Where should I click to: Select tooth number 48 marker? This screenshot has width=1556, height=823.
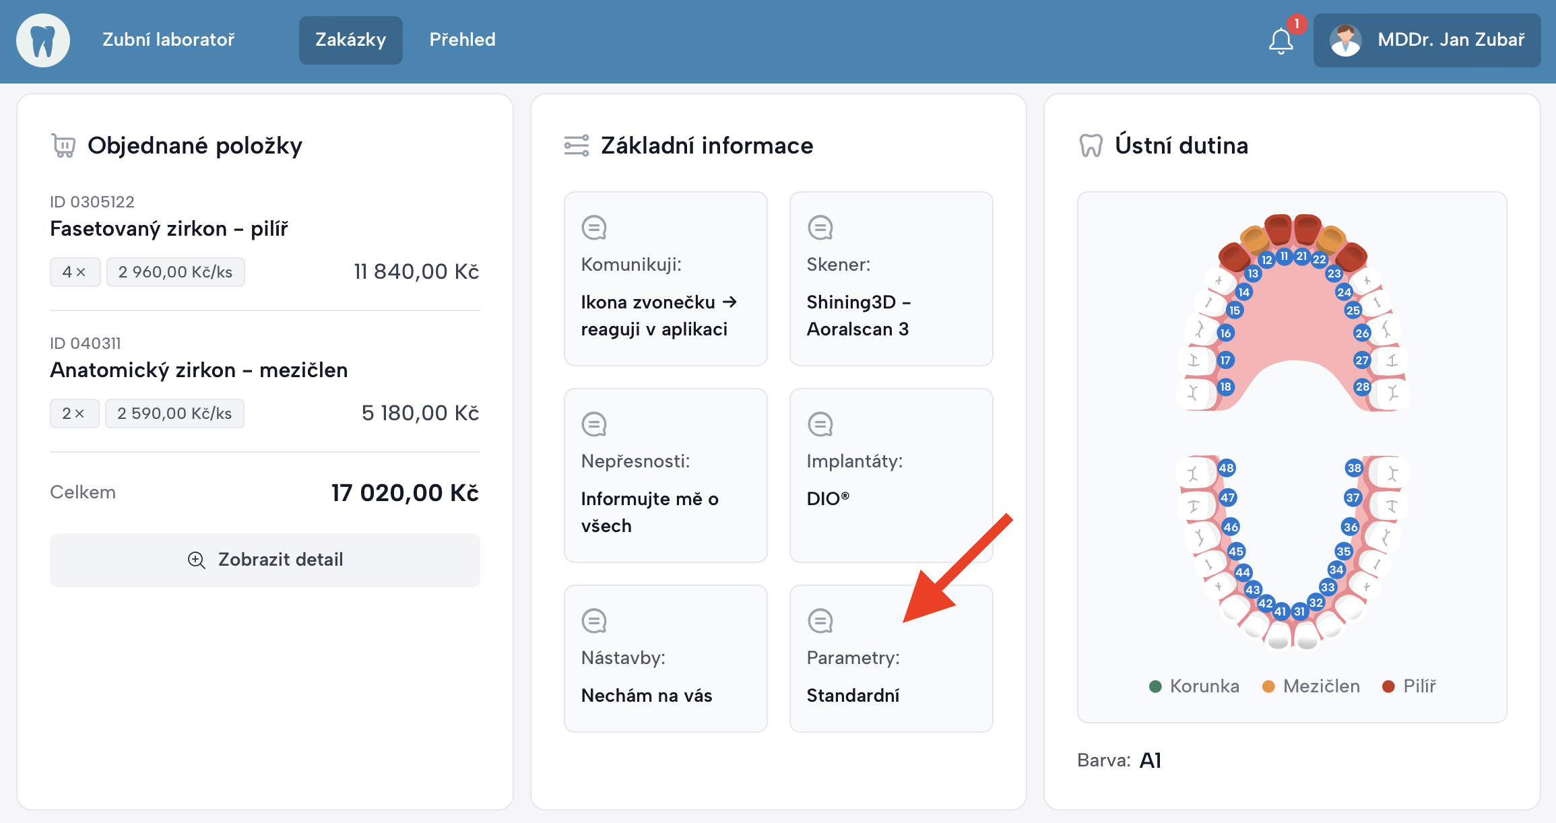coord(1226,468)
